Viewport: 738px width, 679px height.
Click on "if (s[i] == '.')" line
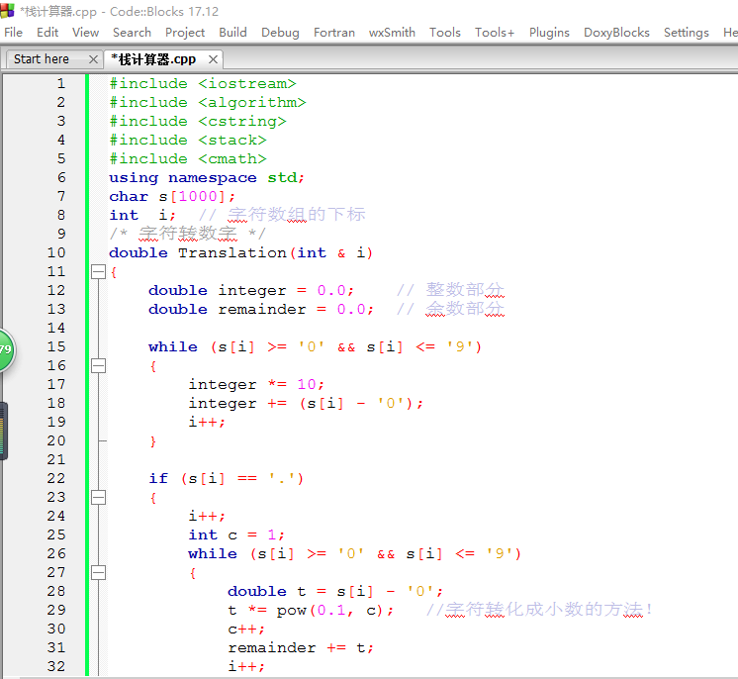[226, 479]
